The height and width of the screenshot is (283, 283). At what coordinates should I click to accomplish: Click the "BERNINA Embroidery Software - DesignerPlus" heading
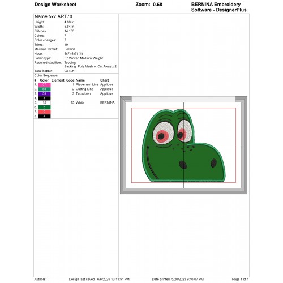(218, 7)
